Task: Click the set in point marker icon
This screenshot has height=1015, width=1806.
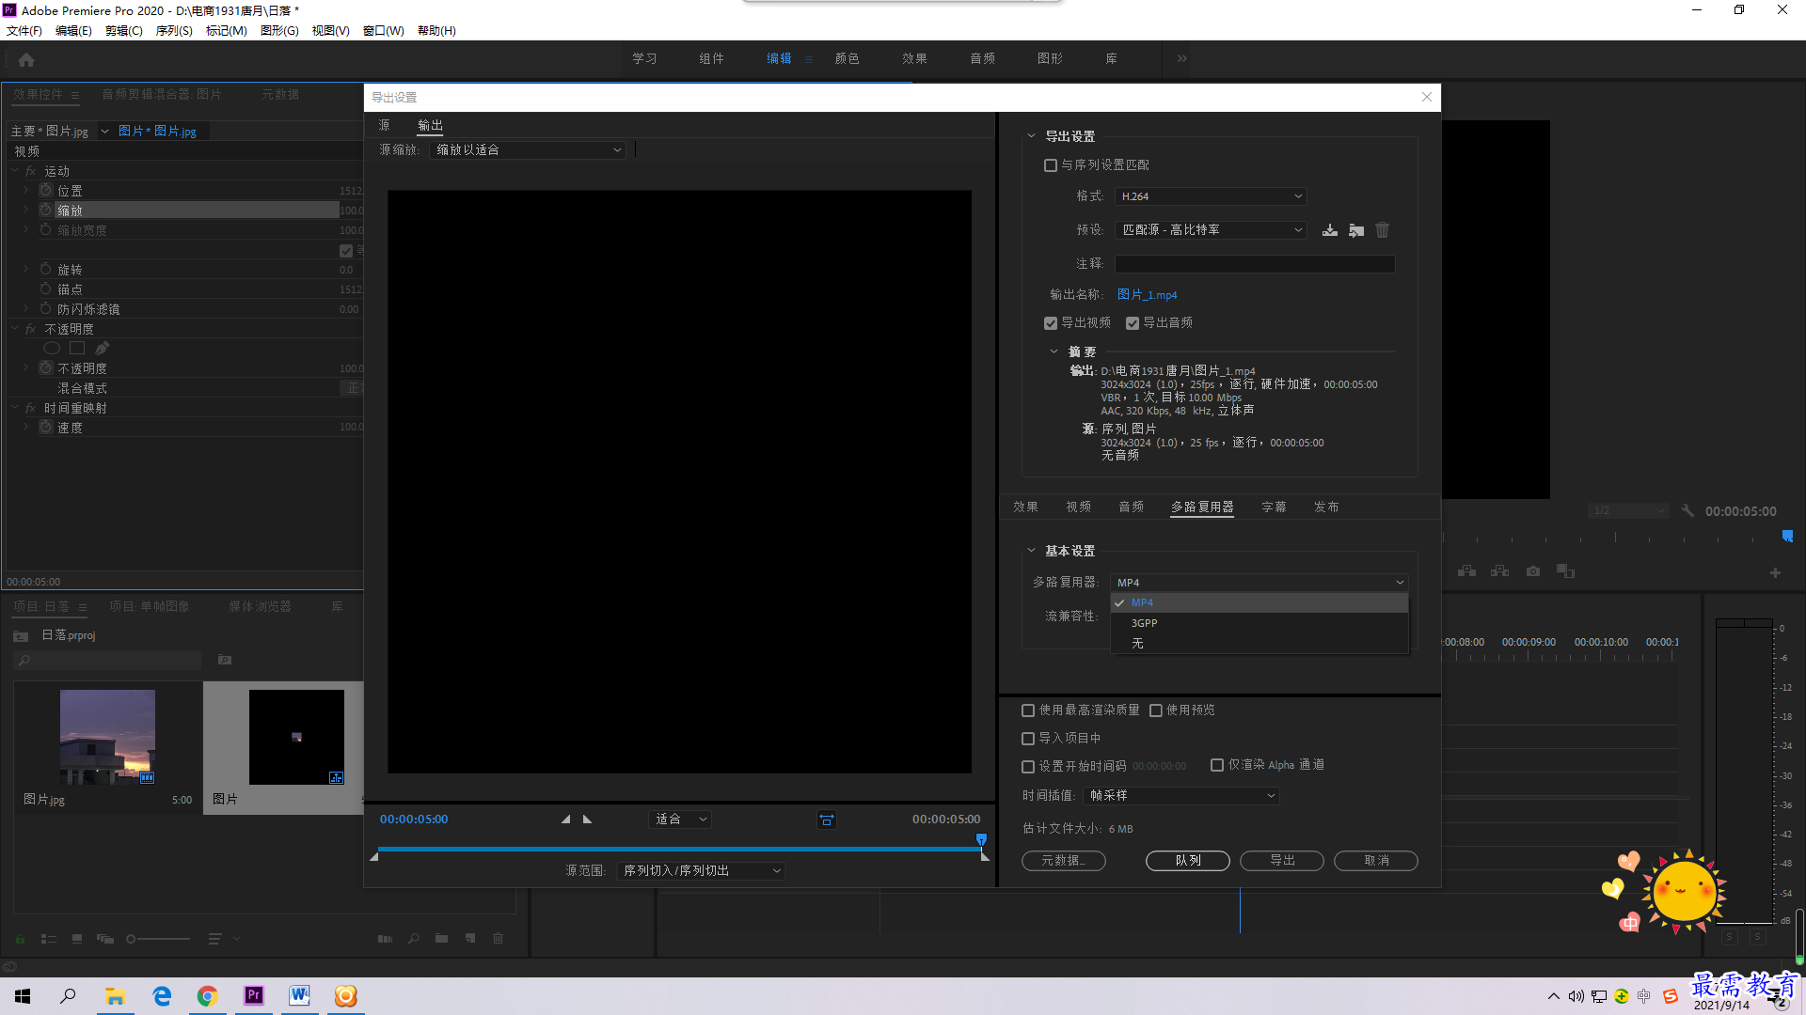Action: (565, 820)
